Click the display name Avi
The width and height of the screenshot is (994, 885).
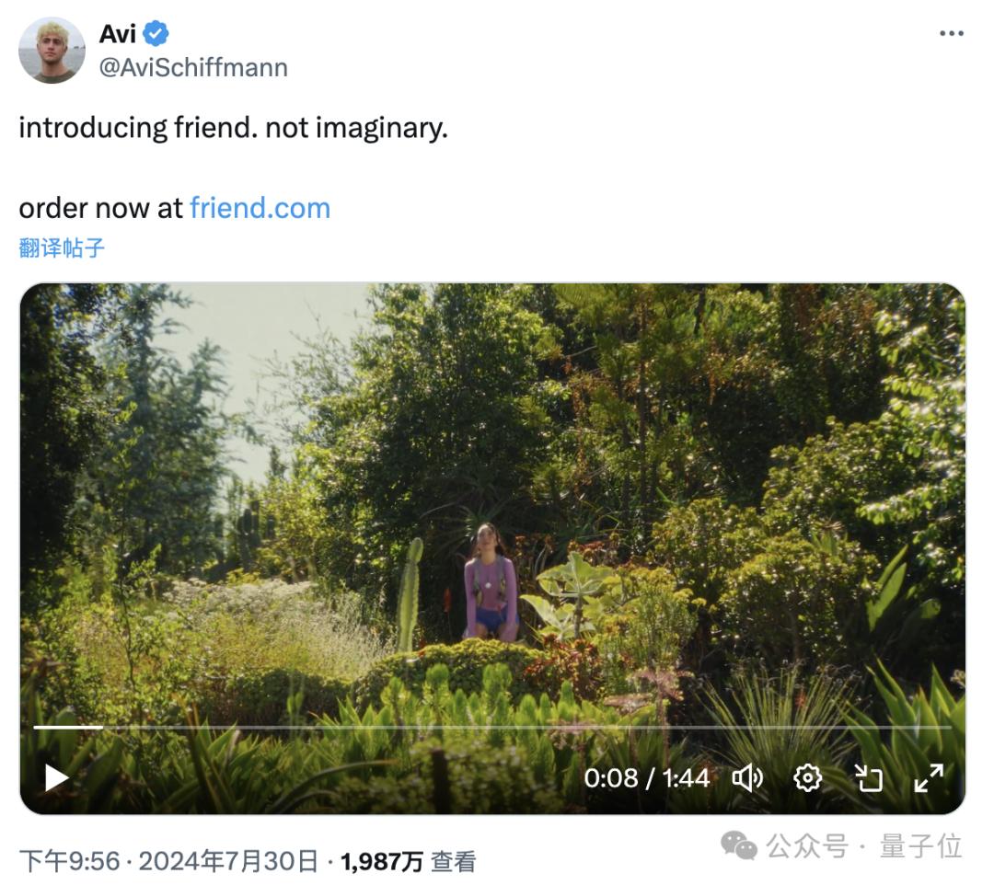pyautogui.click(x=117, y=34)
